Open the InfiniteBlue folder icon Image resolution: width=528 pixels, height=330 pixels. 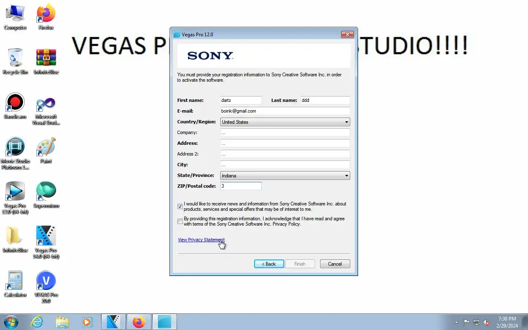pos(15,240)
